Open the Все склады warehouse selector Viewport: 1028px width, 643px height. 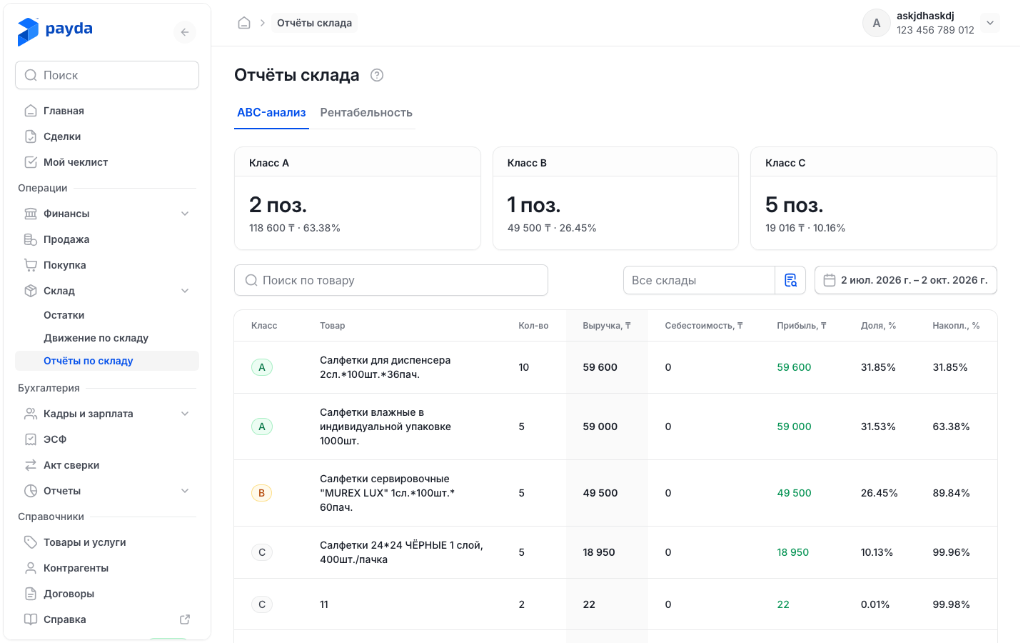pos(699,280)
